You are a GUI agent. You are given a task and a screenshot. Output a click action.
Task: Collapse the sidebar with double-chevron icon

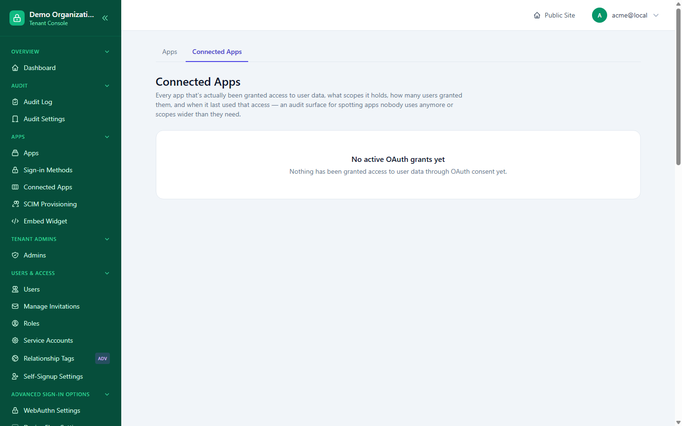pos(105,18)
